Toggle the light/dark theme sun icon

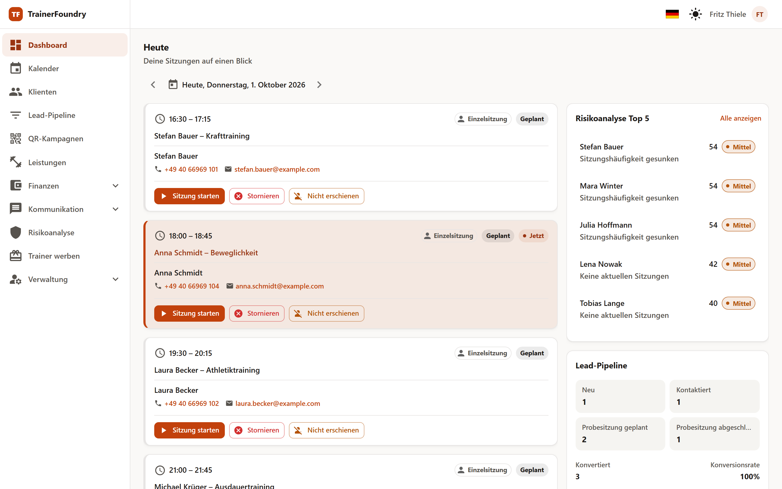coord(695,14)
